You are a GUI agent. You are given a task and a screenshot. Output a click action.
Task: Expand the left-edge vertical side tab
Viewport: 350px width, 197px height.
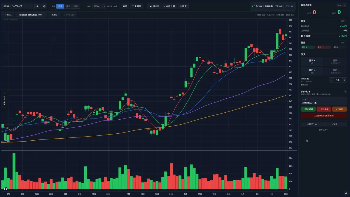[x=4, y=99]
